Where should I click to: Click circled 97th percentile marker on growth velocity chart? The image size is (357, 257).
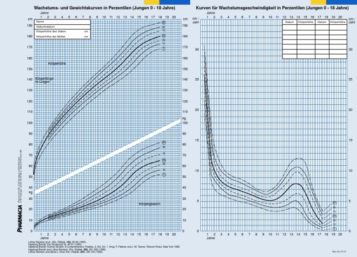334,203
